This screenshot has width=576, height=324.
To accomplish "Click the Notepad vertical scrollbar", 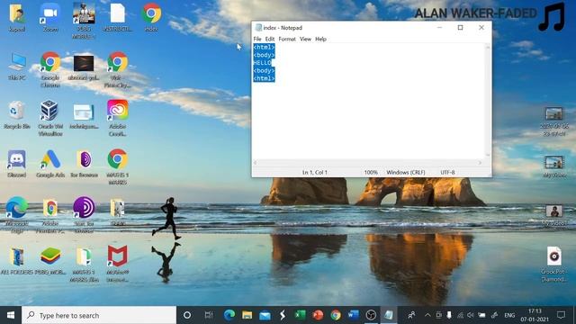I will click(x=488, y=101).
